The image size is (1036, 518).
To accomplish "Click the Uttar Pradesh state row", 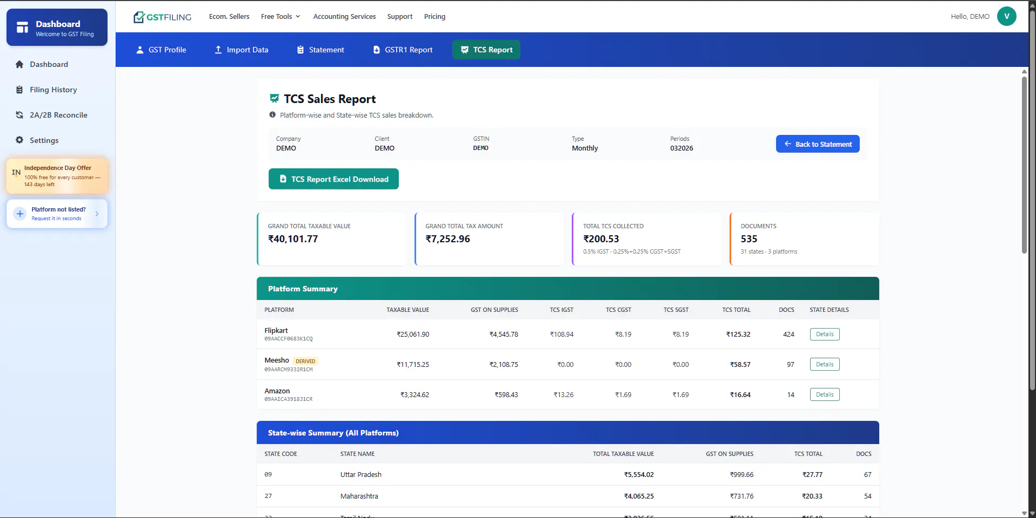I will [x=567, y=475].
